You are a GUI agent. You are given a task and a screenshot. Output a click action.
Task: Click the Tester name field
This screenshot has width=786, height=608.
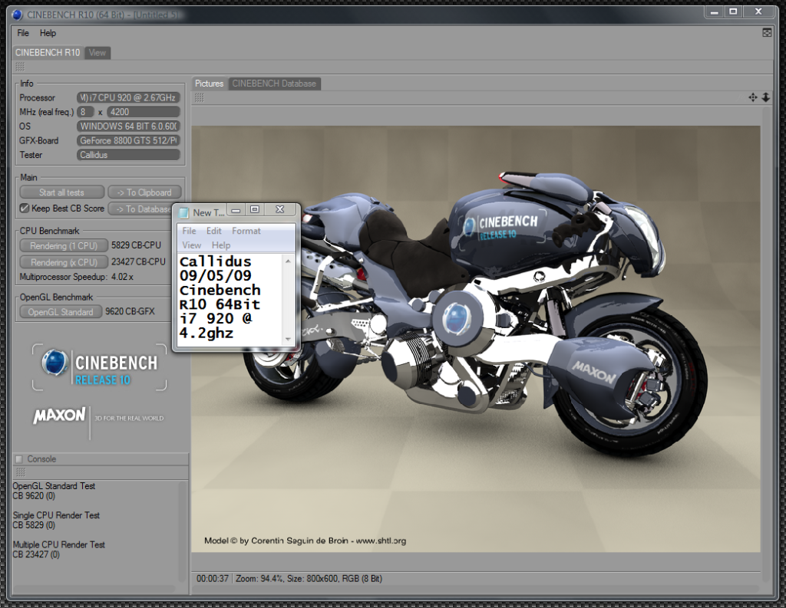128,155
